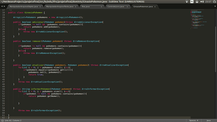The image size is (217, 122).
Task: Go to previous tab with left arrow
Action: [x=2, y=6]
